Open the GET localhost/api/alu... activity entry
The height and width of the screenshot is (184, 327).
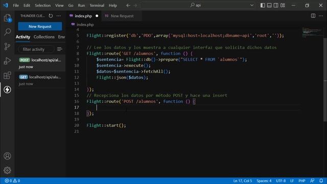coord(40,80)
